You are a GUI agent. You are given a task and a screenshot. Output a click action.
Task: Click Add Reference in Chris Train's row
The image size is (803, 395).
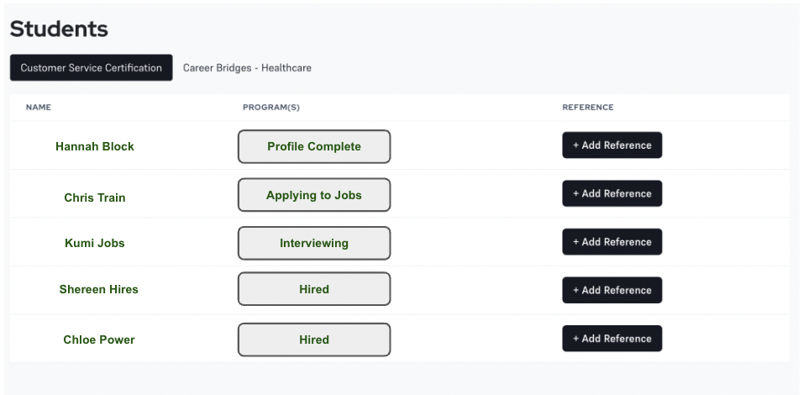click(611, 193)
